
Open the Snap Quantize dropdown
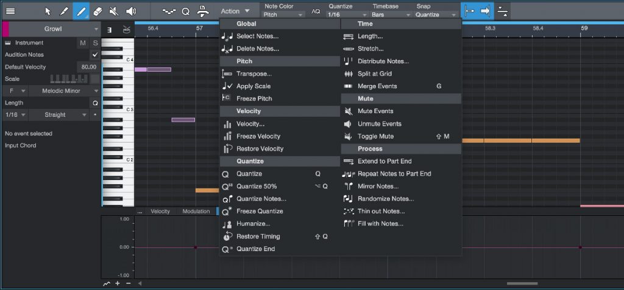pos(436,15)
